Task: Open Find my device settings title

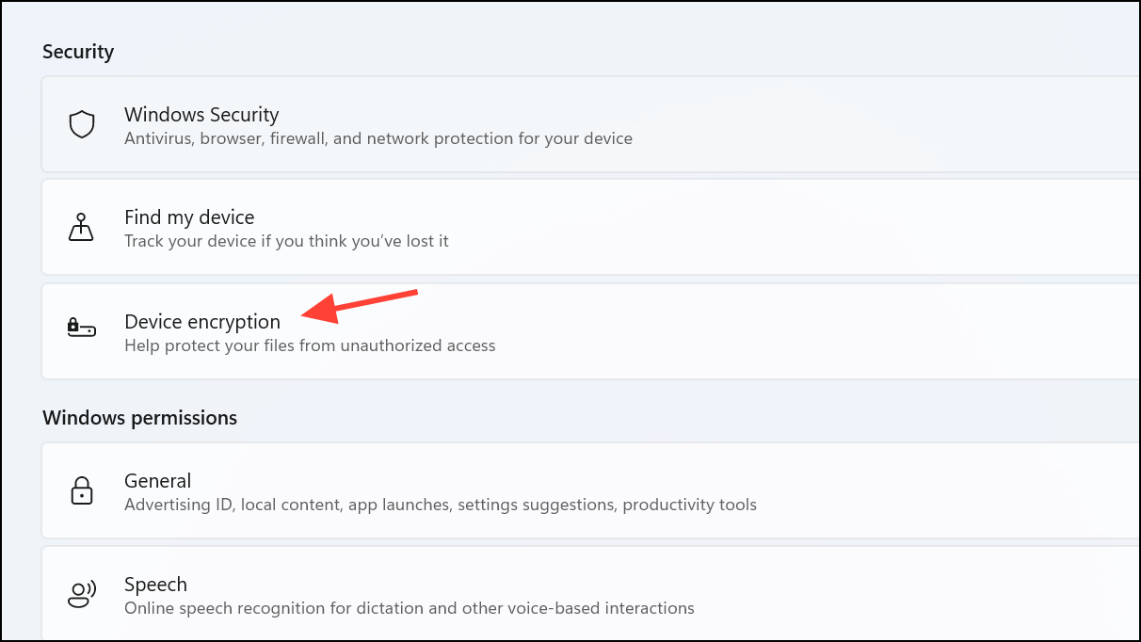Action: point(189,217)
